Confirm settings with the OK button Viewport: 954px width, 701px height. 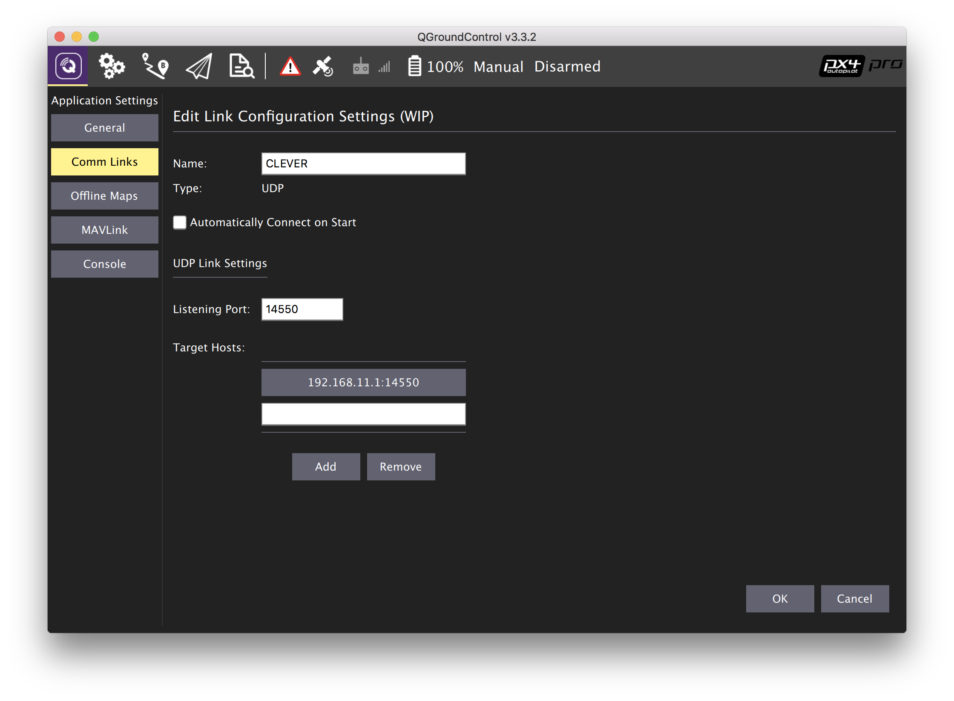(780, 598)
